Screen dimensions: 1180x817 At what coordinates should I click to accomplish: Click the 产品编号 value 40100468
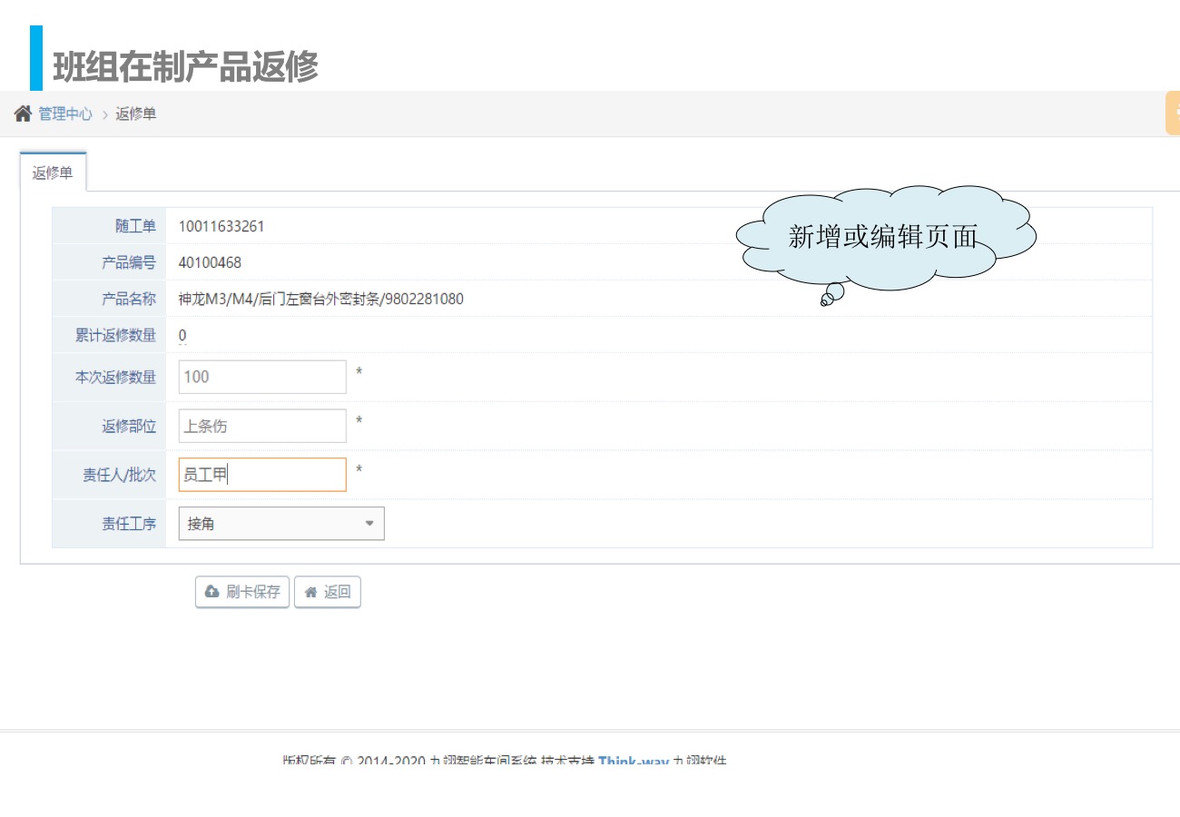pyautogui.click(x=210, y=262)
